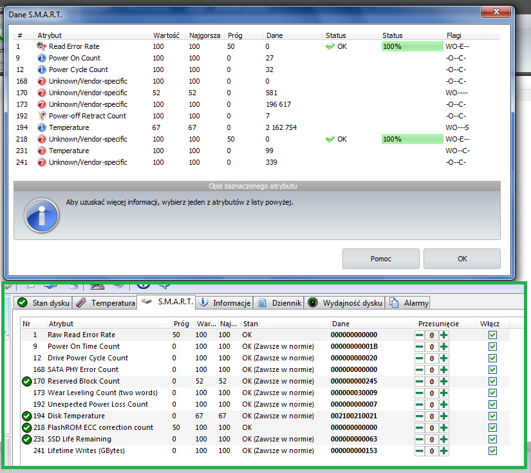Toggle Włącz for Unexpected Power Loss Count
This screenshot has height=473, width=531.
click(x=492, y=405)
